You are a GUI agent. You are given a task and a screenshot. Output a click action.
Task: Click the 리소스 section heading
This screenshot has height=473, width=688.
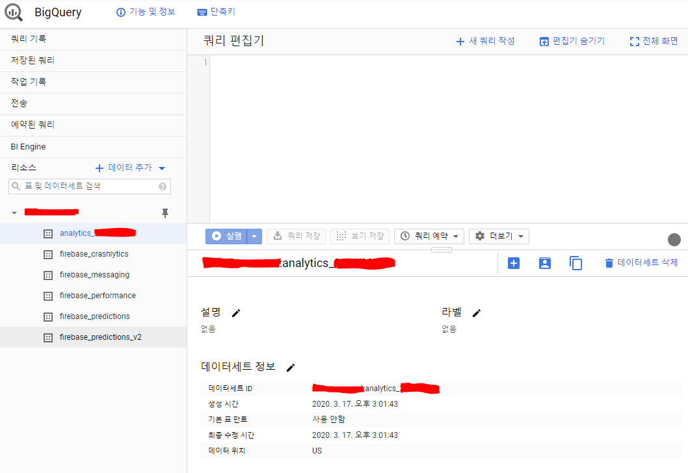click(x=23, y=168)
